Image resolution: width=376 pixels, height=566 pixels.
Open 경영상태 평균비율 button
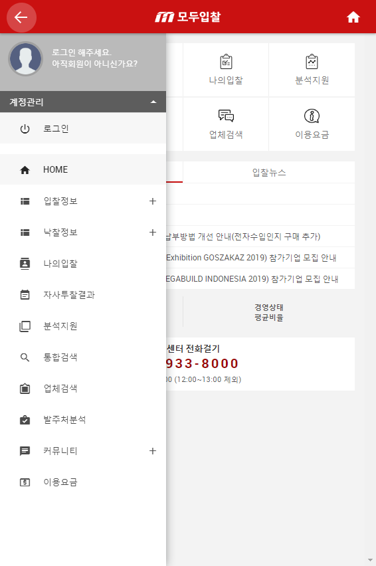tap(269, 312)
